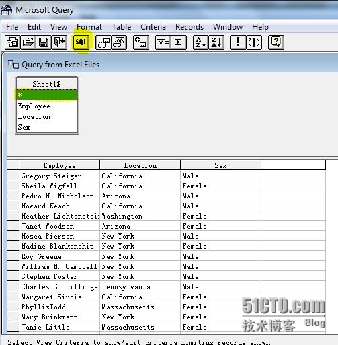
Task: Click the Pedro H. Nicholson cell
Action: (60, 196)
